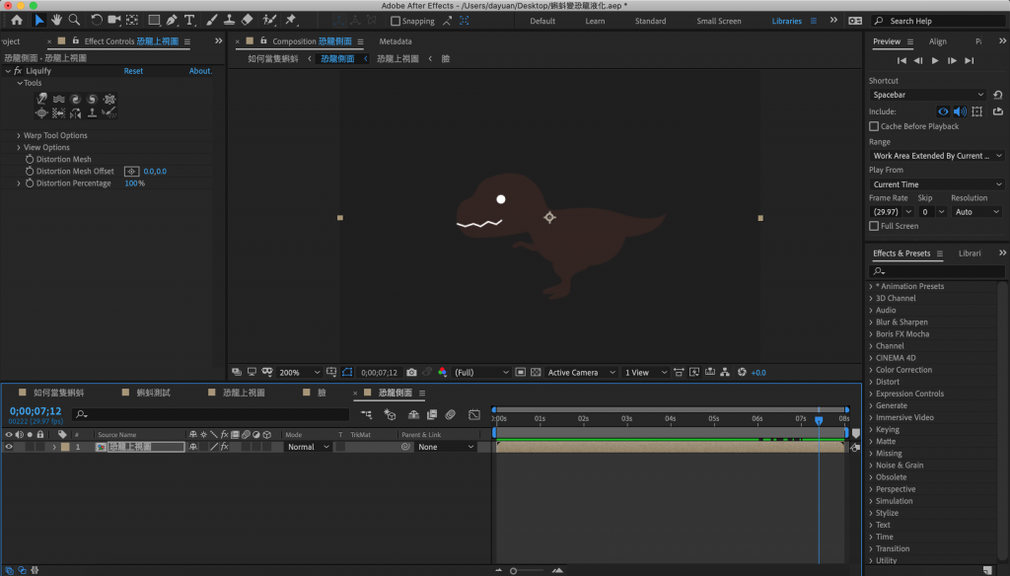Click the snapshot camera icon in viewer
This screenshot has height=576, width=1010.
[x=411, y=373]
